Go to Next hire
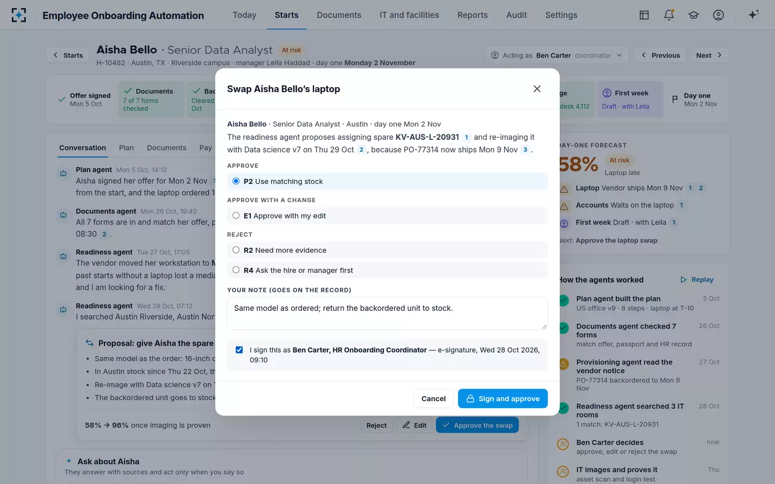This screenshot has height=484, width=775. click(x=708, y=55)
